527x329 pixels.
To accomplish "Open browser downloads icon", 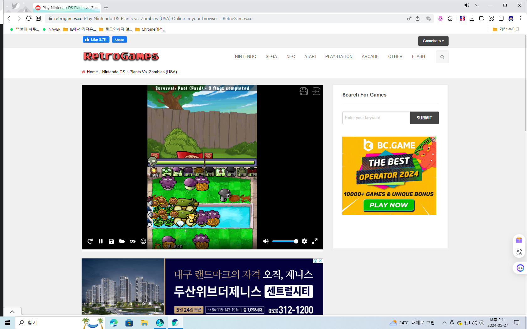I will (472, 18).
